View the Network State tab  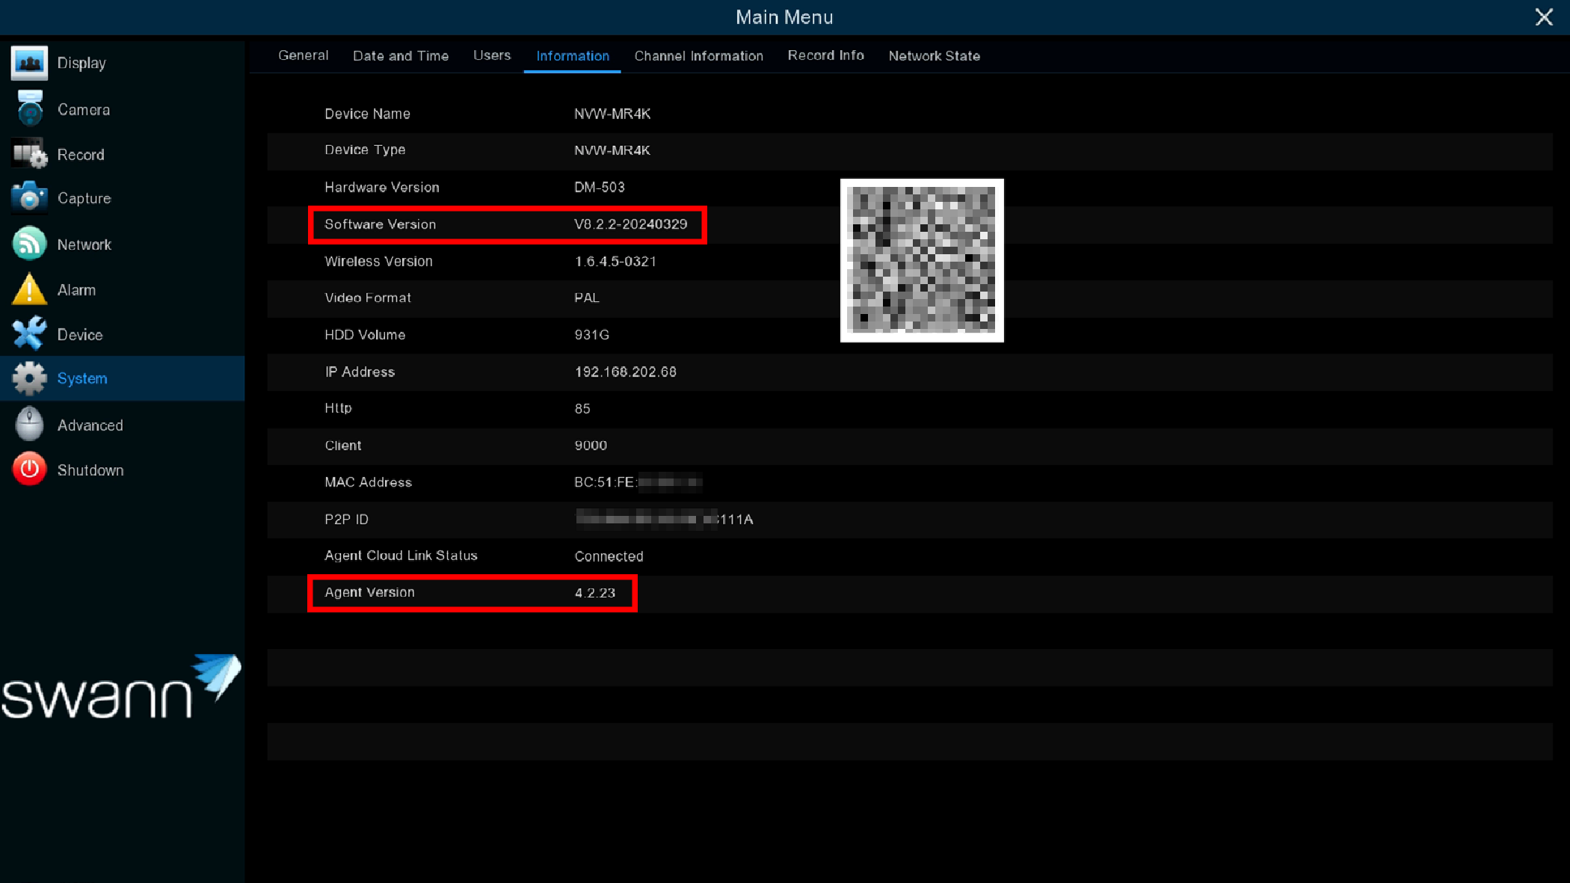[x=934, y=56]
